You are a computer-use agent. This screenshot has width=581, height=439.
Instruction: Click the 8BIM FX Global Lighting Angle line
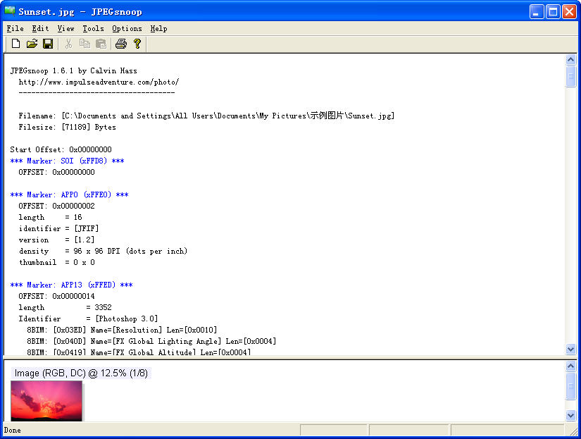pyautogui.click(x=151, y=341)
